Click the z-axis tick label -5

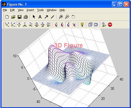34,89
